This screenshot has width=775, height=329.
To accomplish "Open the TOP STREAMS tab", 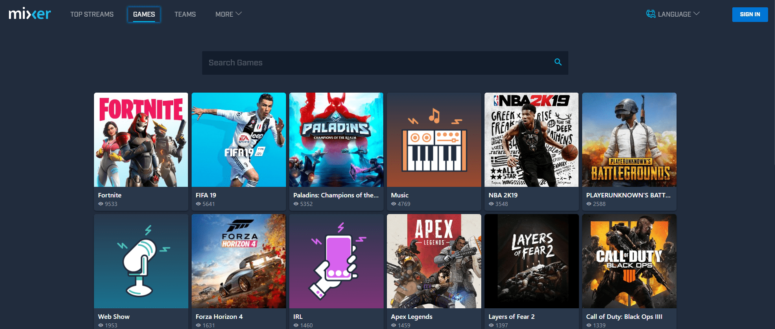I will click(x=92, y=14).
